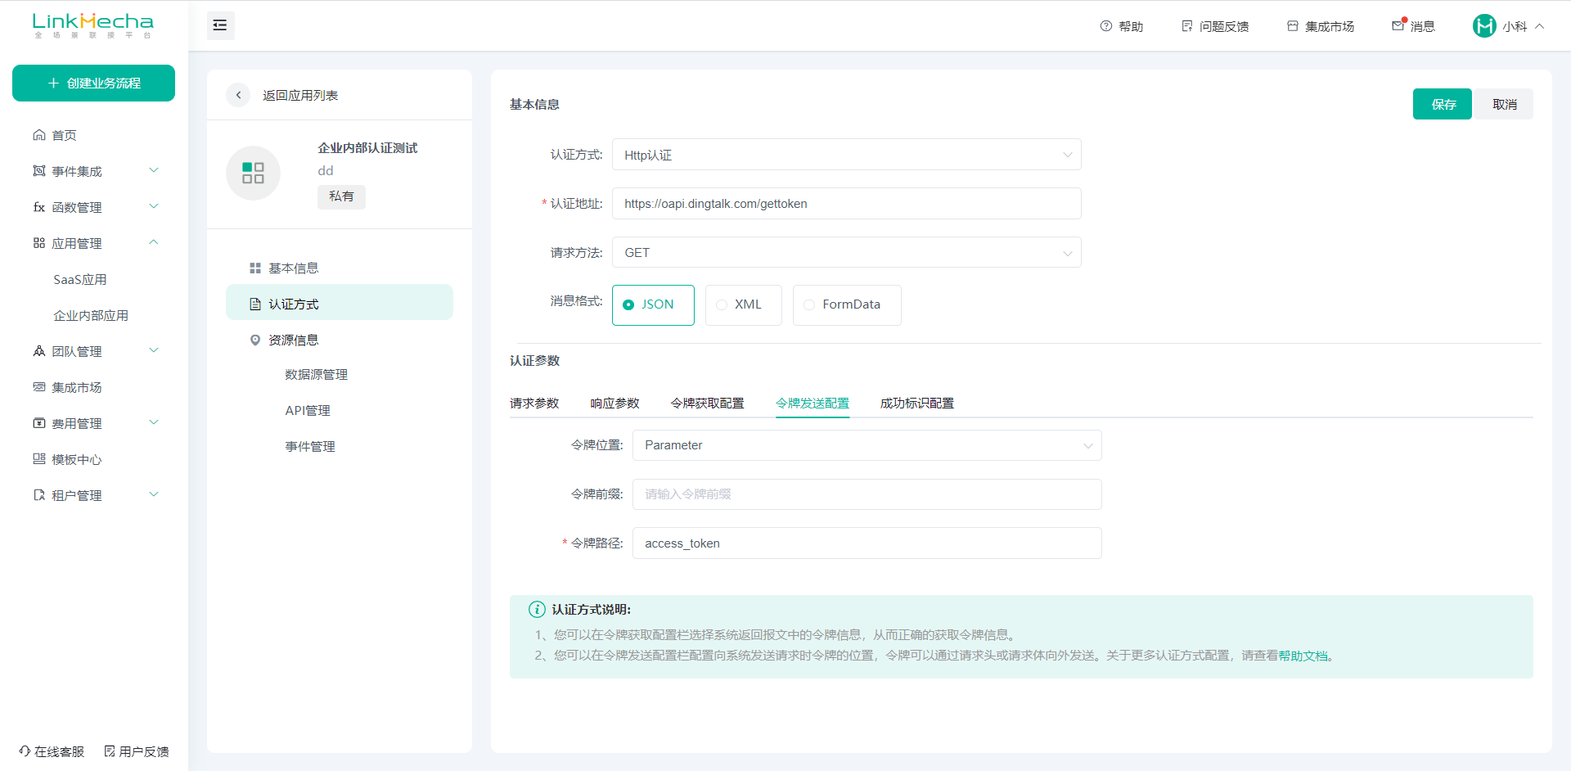This screenshot has height=771, width=1571.
Task: Click the 用户反馈 edit icon
Action: 110,751
